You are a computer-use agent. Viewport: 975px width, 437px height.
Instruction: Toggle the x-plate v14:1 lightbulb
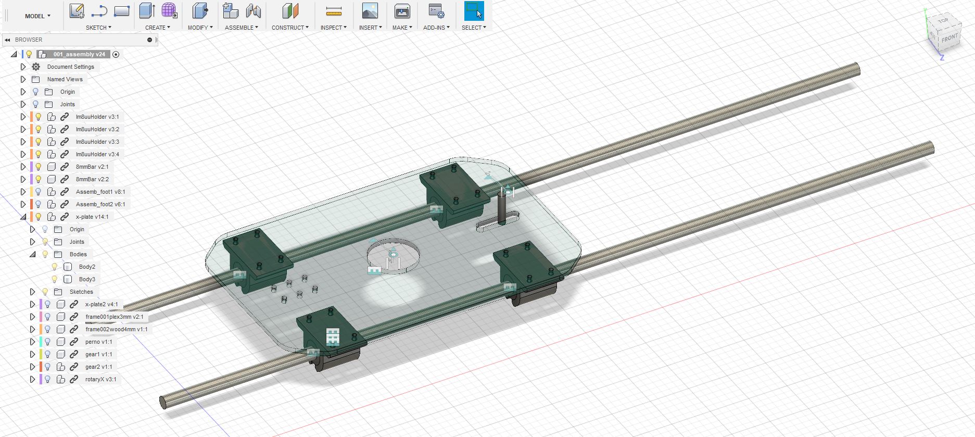coord(39,217)
